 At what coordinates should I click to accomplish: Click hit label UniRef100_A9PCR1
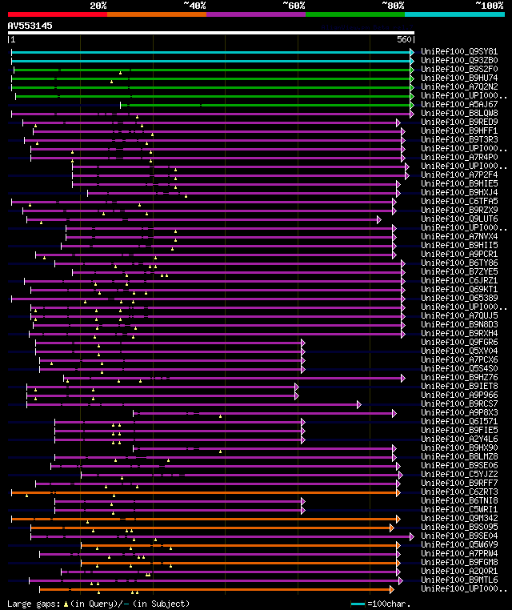point(459,254)
